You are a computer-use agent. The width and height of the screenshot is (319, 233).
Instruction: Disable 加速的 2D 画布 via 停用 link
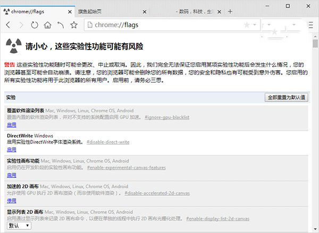[x=12, y=201]
